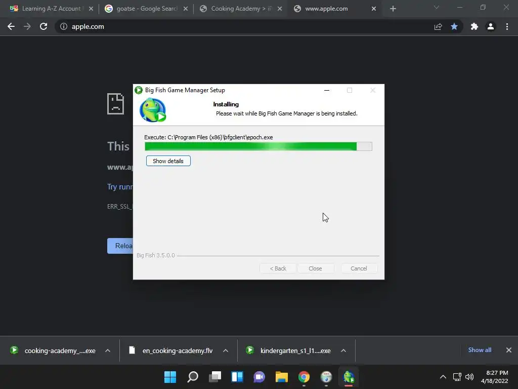Share this page icon
The width and height of the screenshot is (518, 389).
(x=438, y=26)
